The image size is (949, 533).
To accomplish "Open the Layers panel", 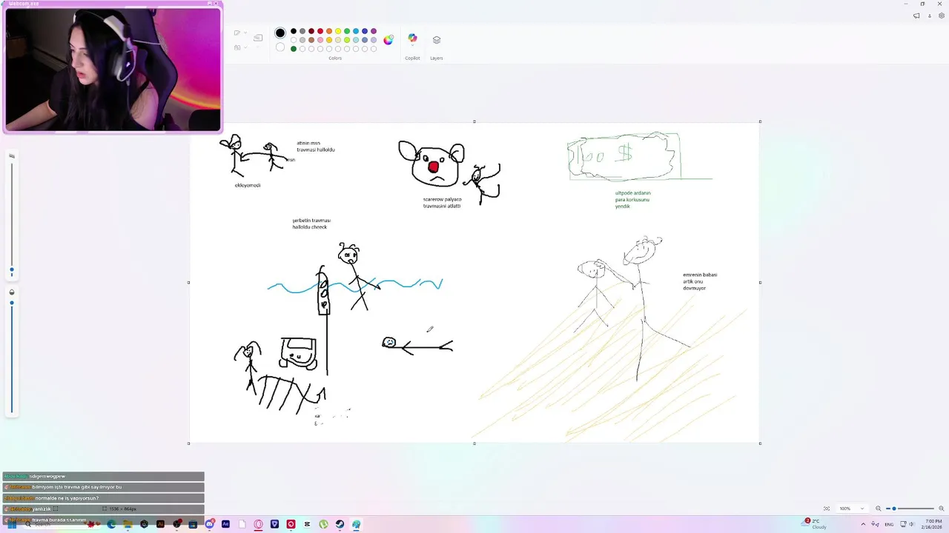I will 437,40.
